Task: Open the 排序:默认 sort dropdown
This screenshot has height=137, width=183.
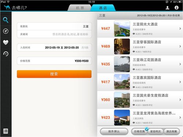Action: pos(114,132)
